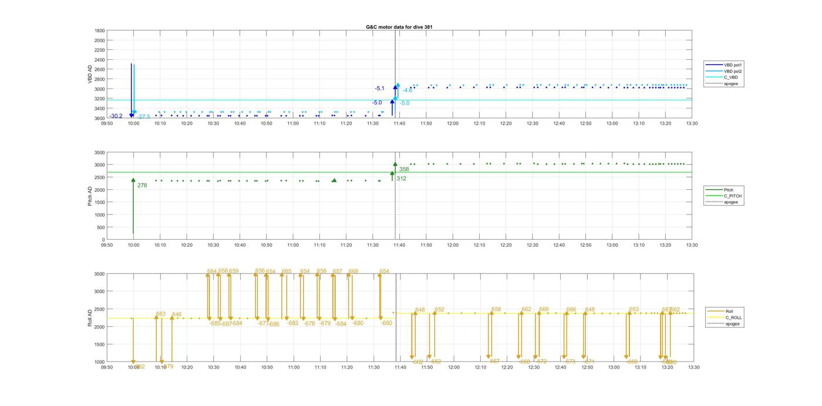Click the '663' roll annotation
The width and height of the screenshot is (822, 406).
click(161, 314)
